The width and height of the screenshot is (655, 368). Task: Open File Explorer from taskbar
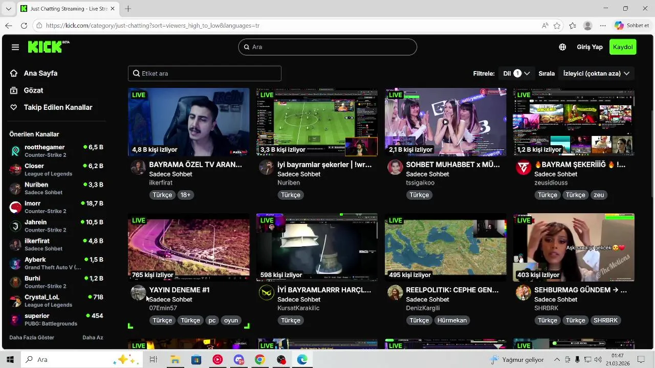[175, 360]
